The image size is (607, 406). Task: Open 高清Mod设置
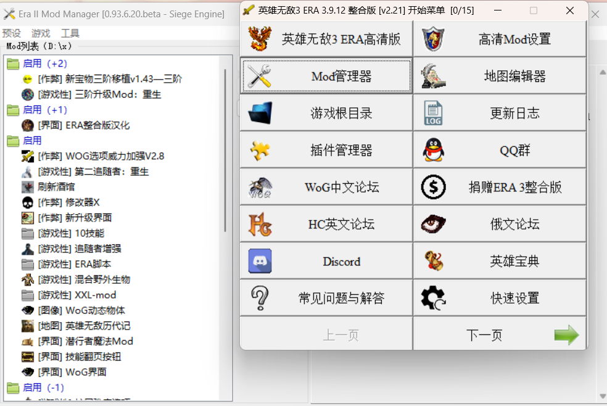point(500,39)
